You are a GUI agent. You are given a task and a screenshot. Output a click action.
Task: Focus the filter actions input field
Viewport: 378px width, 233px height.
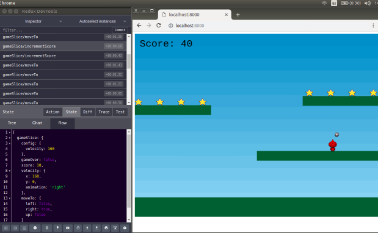pyautogui.click(x=56, y=30)
